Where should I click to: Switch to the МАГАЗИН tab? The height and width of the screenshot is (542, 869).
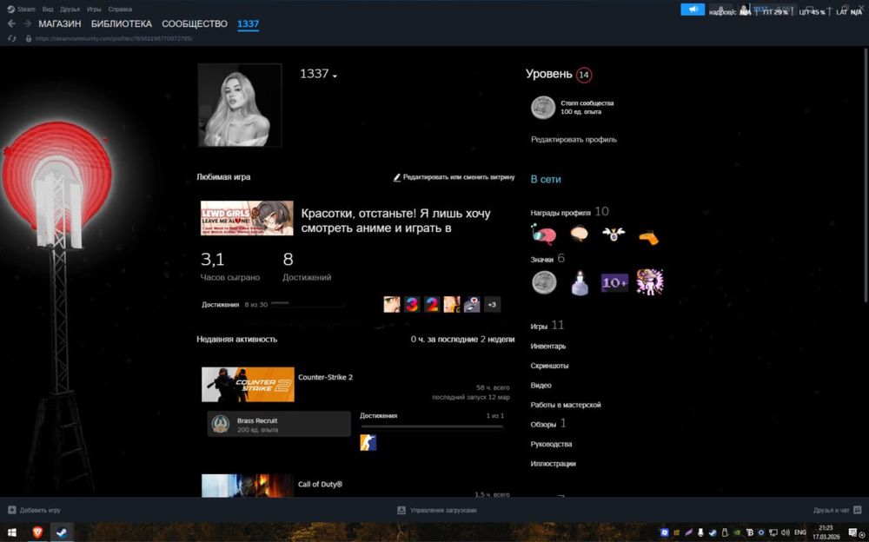pos(60,23)
